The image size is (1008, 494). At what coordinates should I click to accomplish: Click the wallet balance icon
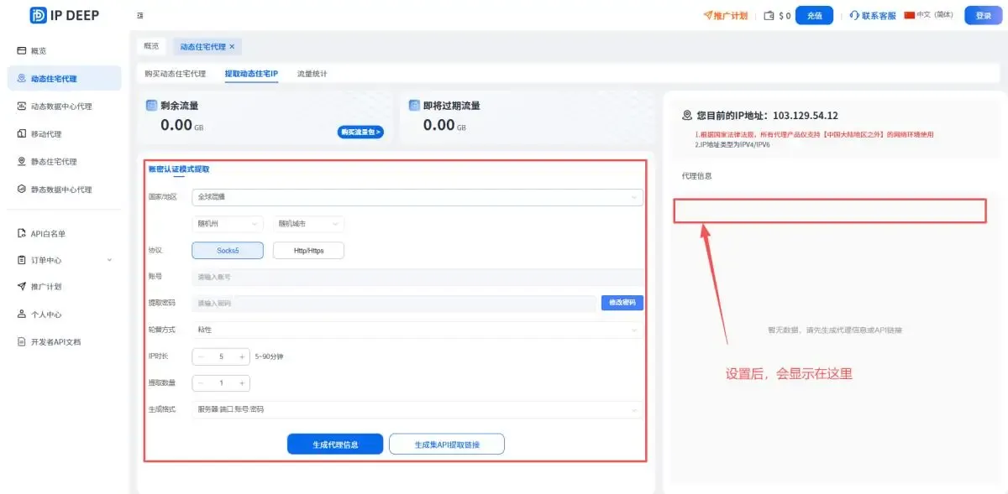(x=768, y=15)
